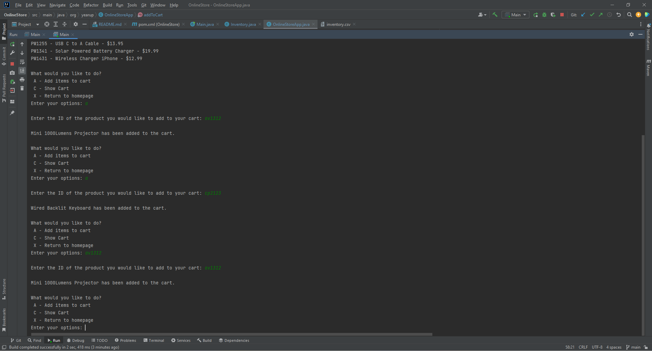Roll back changes with undo arrow

pos(618,15)
